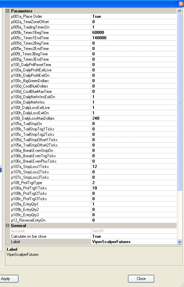Collapse the Parameters section
184x287 pixels.
pos(7,11)
